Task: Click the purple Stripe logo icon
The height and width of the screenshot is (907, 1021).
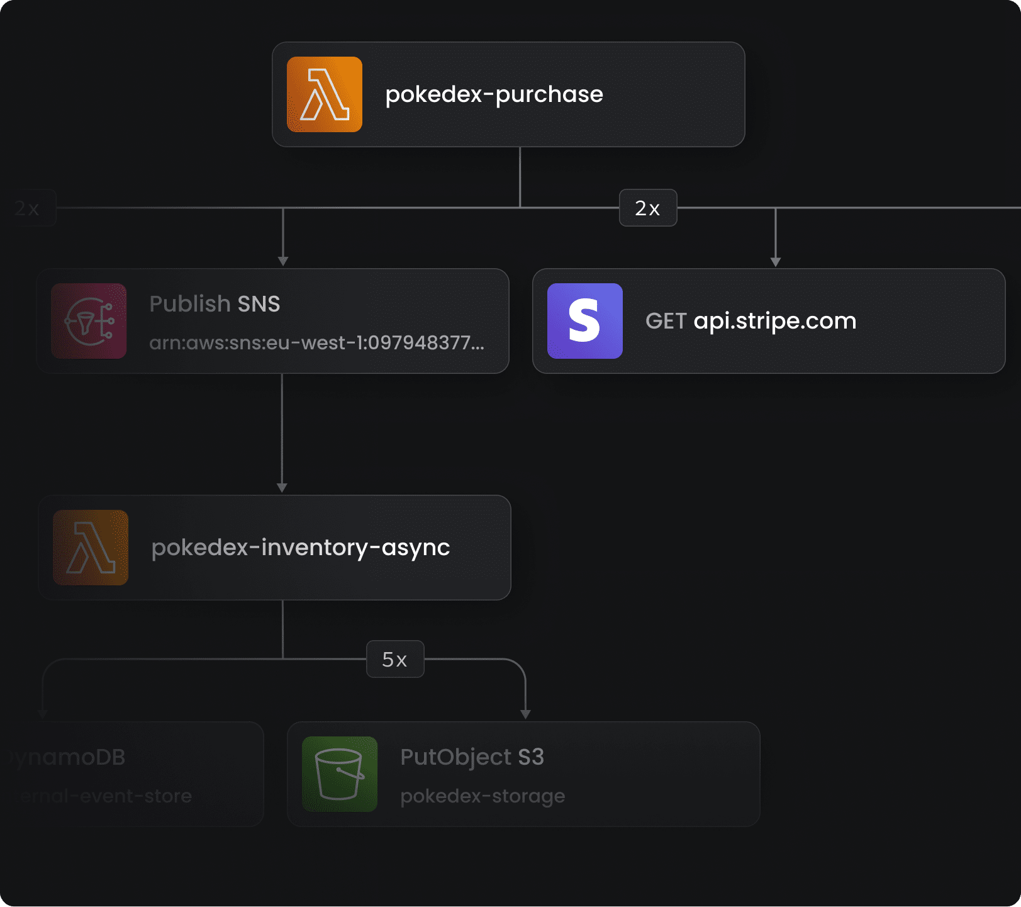Action: (584, 321)
